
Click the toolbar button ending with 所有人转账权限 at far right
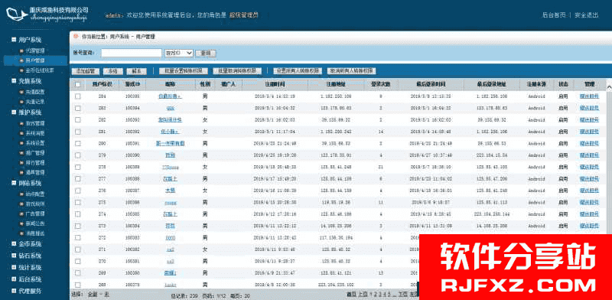click(x=352, y=71)
